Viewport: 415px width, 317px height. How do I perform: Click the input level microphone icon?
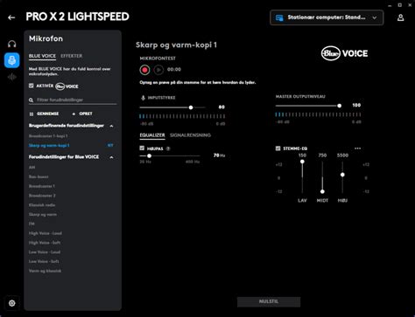143,98
